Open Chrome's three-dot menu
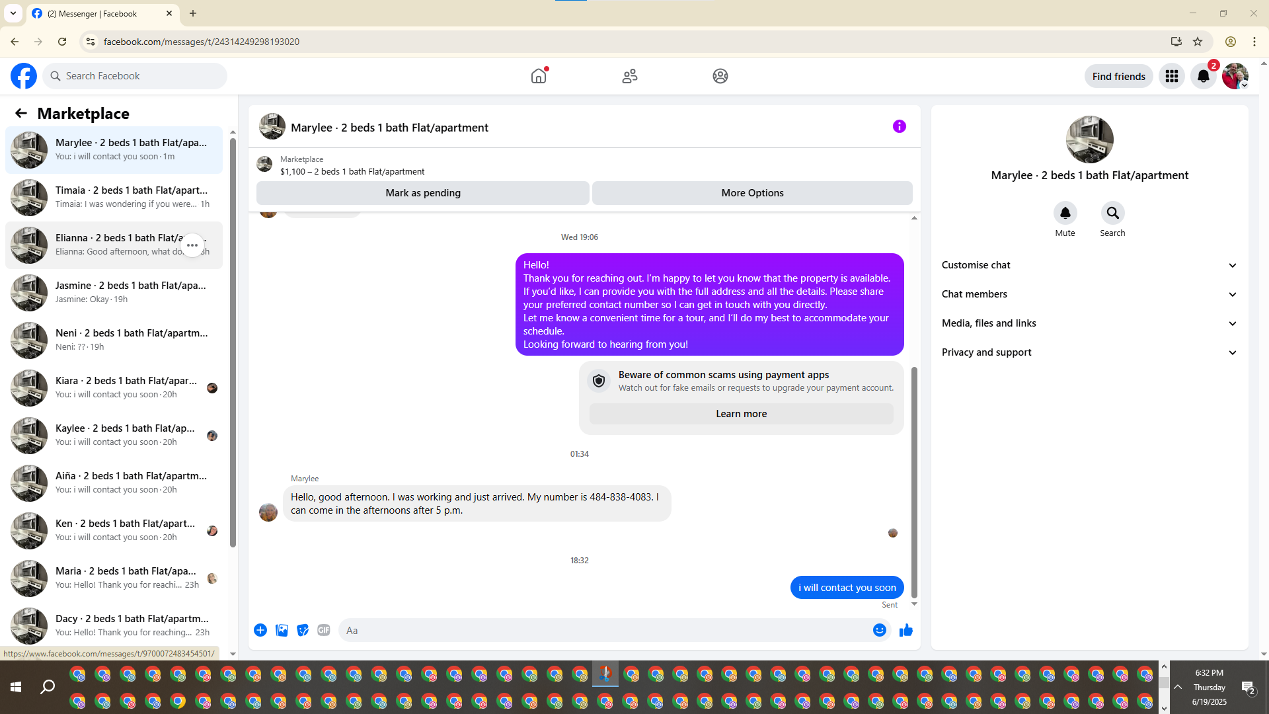 1254,42
